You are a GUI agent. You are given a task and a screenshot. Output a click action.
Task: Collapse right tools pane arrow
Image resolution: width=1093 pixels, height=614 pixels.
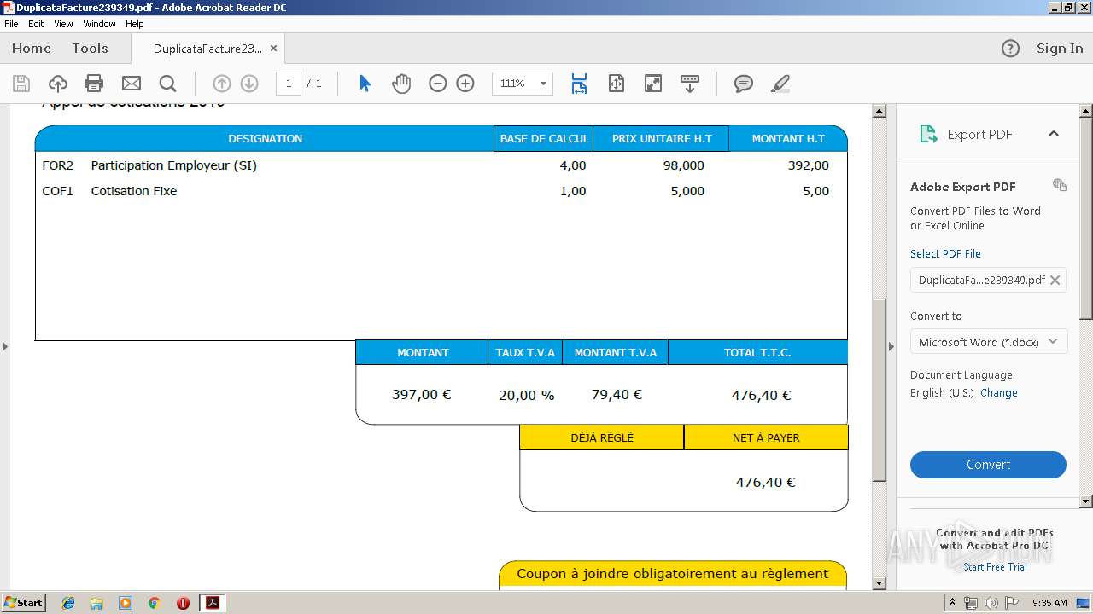point(891,346)
